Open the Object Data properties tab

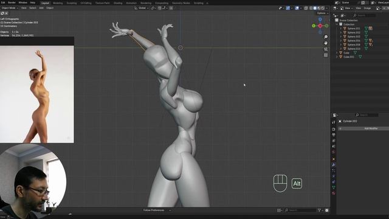(x=334, y=187)
